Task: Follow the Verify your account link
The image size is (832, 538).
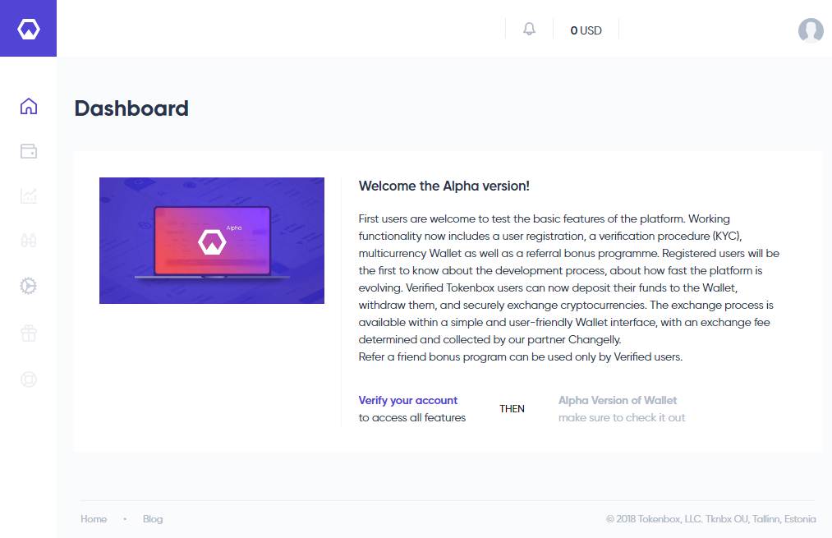Action: 407,400
